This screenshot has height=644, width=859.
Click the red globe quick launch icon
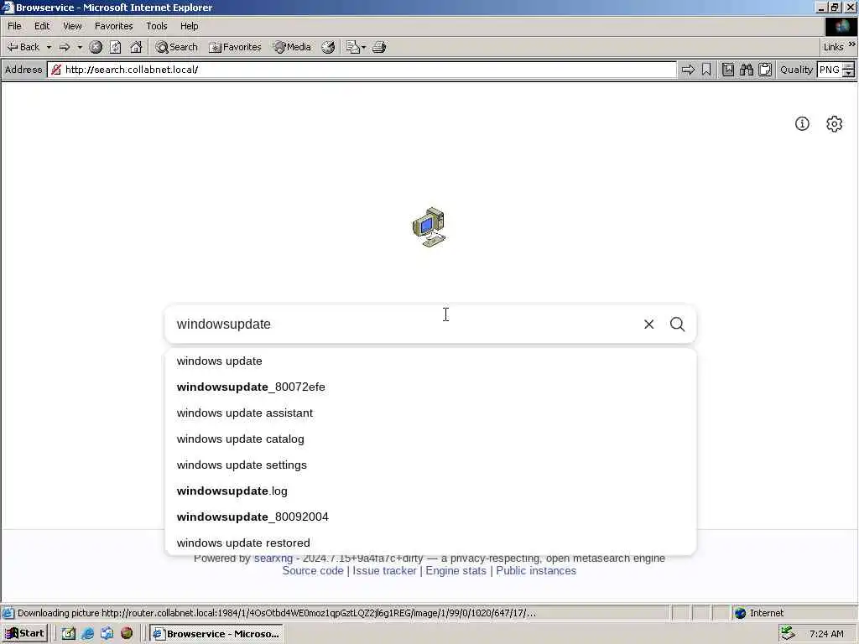coord(127,634)
